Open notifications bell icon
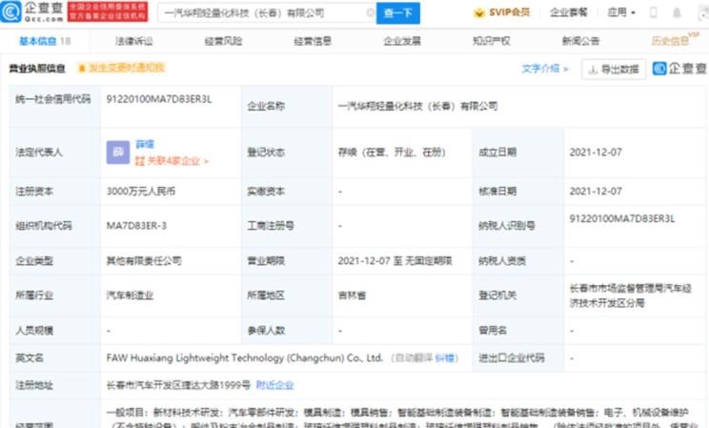The height and width of the screenshot is (428, 709). (x=677, y=12)
